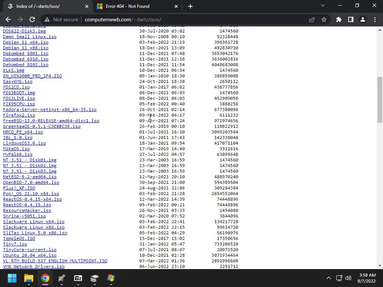The width and height of the screenshot is (383, 287).
Task: Show hidden system tray icons
Action: [329, 278]
